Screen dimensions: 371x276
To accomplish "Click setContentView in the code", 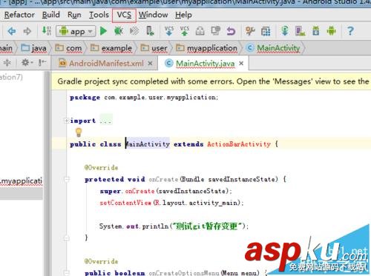I will (125, 203).
